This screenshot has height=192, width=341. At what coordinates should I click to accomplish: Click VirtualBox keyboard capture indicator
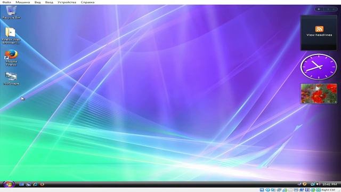point(319,190)
